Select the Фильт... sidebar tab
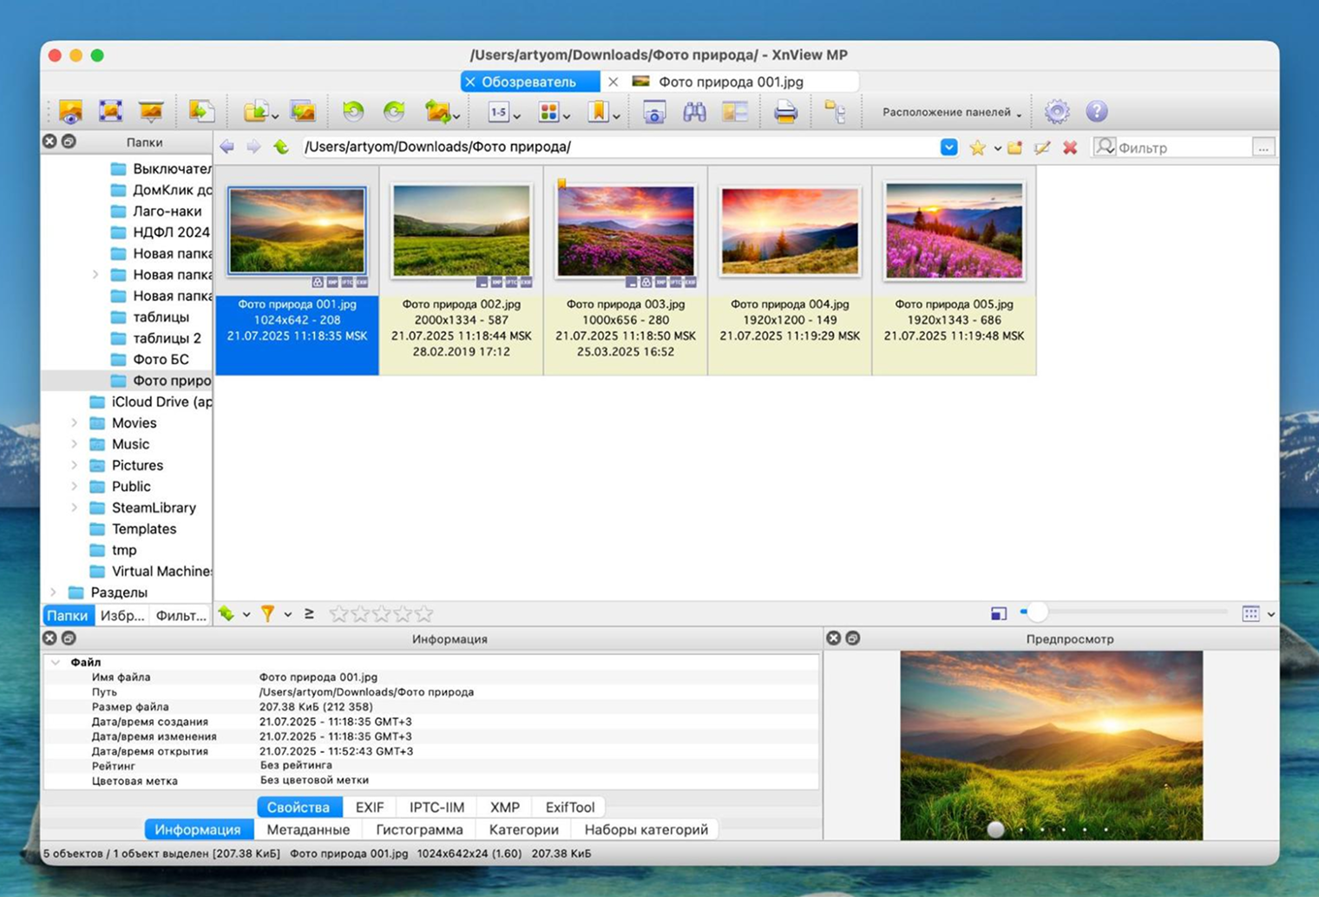This screenshot has width=1319, height=897. 180,615
